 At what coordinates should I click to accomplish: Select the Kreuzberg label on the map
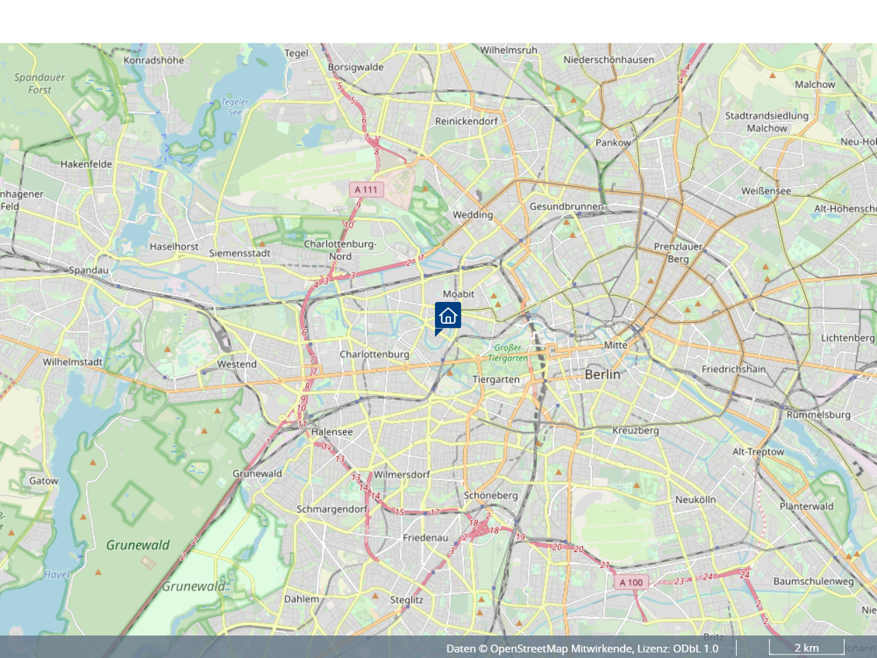pyautogui.click(x=635, y=430)
